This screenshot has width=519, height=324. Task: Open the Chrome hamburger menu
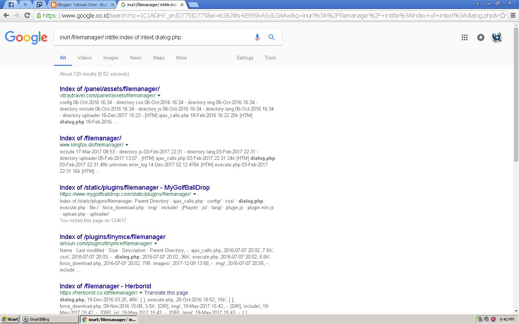click(x=513, y=15)
